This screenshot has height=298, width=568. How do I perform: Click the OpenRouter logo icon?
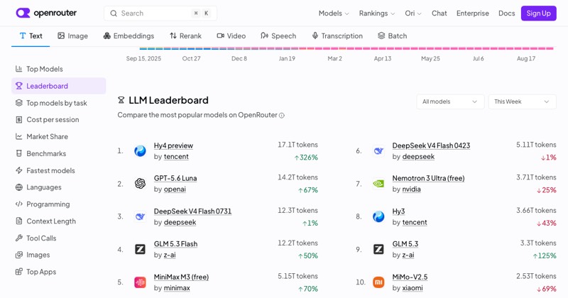tap(23, 13)
